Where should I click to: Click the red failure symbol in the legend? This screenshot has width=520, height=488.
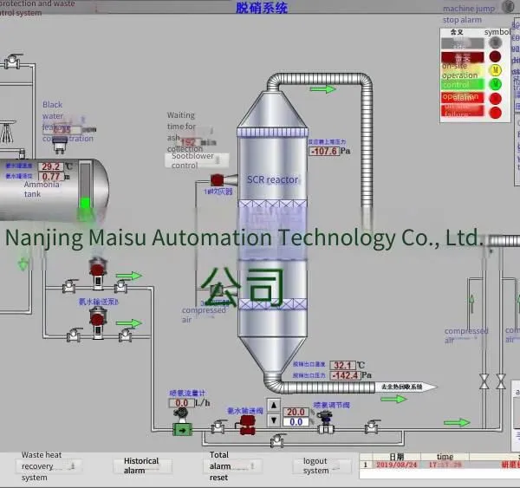click(x=496, y=113)
